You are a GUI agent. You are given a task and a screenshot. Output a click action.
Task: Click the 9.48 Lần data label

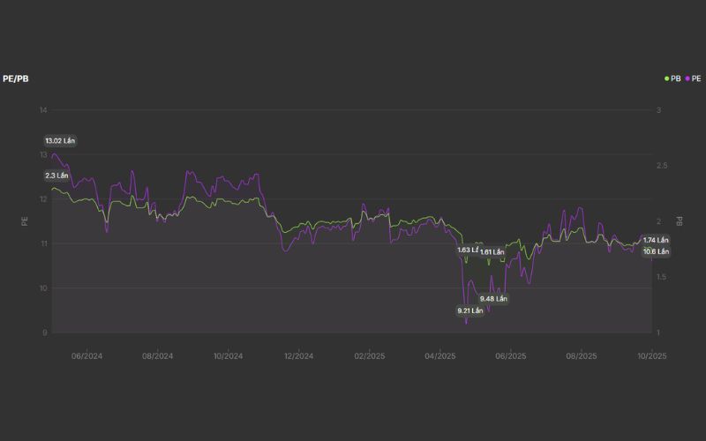click(493, 298)
